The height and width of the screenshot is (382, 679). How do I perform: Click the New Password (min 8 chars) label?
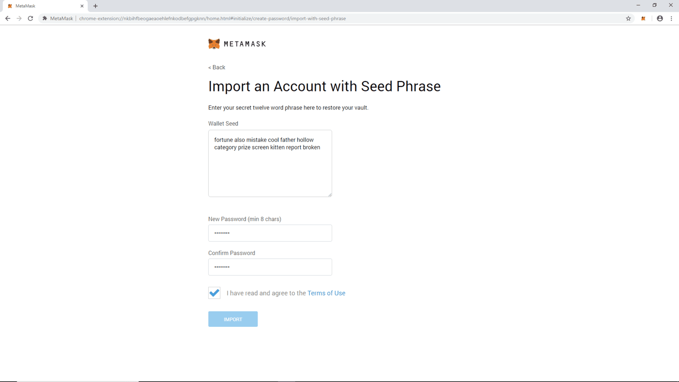coord(245,219)
